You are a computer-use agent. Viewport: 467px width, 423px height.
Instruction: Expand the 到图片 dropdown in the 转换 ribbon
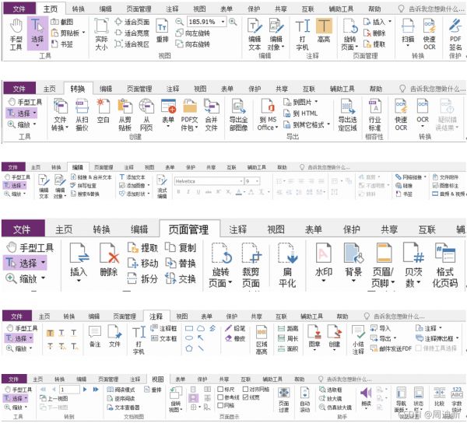tap(316, 102)
